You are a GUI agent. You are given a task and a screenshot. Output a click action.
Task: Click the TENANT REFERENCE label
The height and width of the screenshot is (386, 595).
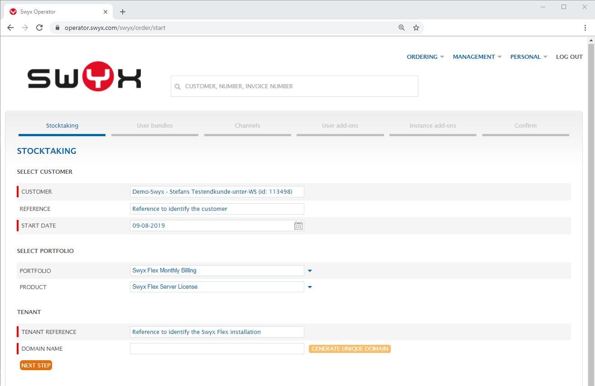tap(49, 332)
